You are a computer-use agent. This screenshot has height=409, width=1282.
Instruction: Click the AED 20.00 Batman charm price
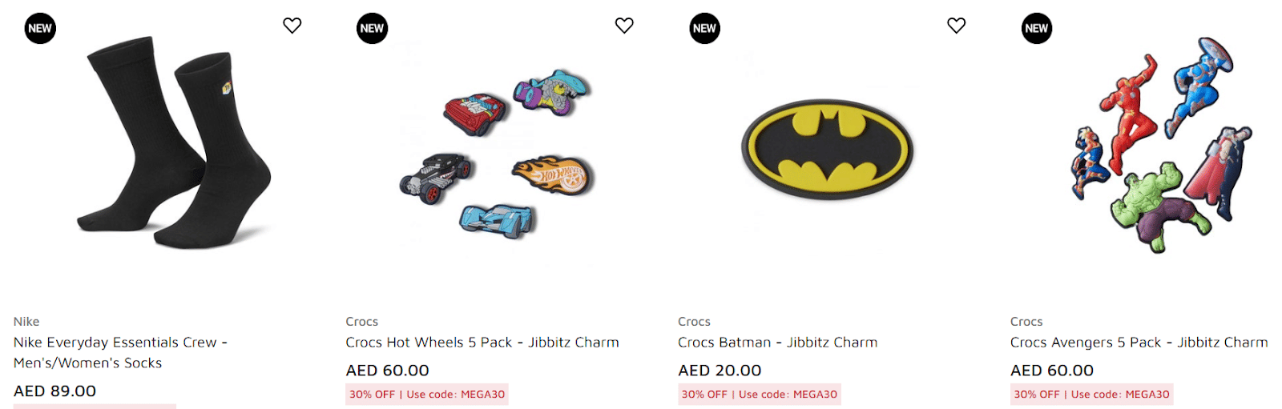[720, 371]
